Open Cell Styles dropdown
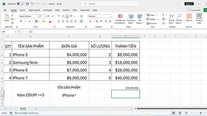Viewport: 207px width, 116px height. (x=139, y=19)
